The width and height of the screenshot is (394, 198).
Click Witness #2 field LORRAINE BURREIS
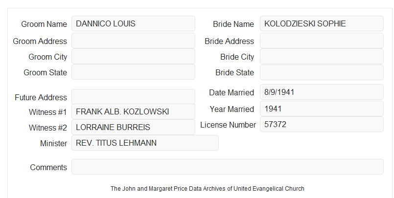tap(133, 127)
